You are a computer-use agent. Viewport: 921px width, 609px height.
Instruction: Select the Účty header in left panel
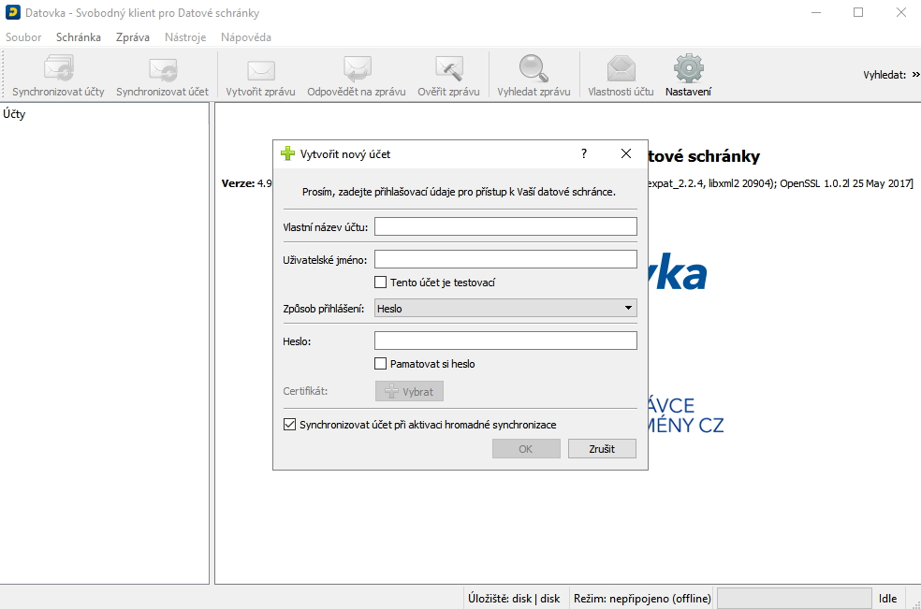(14, 114)
